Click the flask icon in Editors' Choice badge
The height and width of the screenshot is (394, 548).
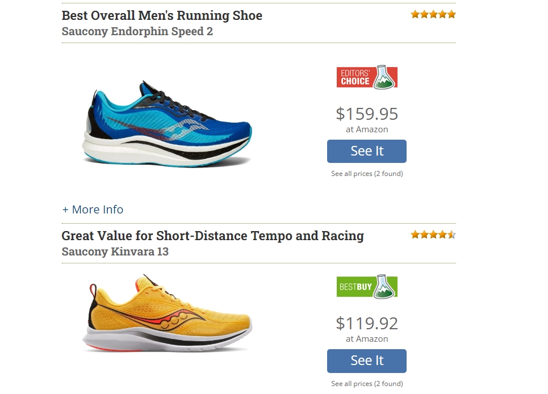[x=385, y=77]
